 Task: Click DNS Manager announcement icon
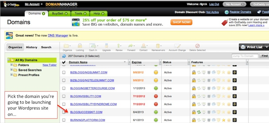(x=9, y=36)
